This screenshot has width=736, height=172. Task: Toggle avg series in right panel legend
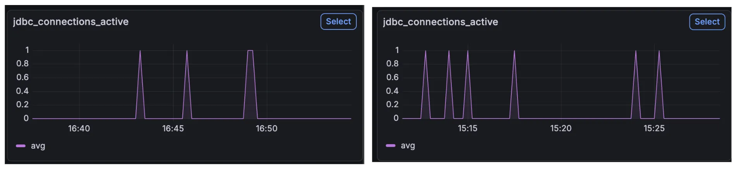click(x=408, y=146)
